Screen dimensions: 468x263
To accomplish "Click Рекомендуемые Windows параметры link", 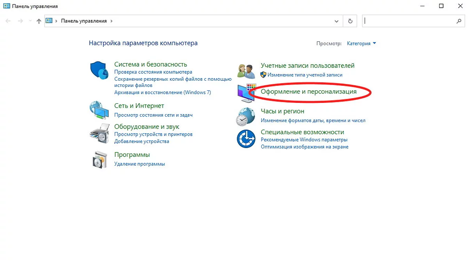I will 304,139.
